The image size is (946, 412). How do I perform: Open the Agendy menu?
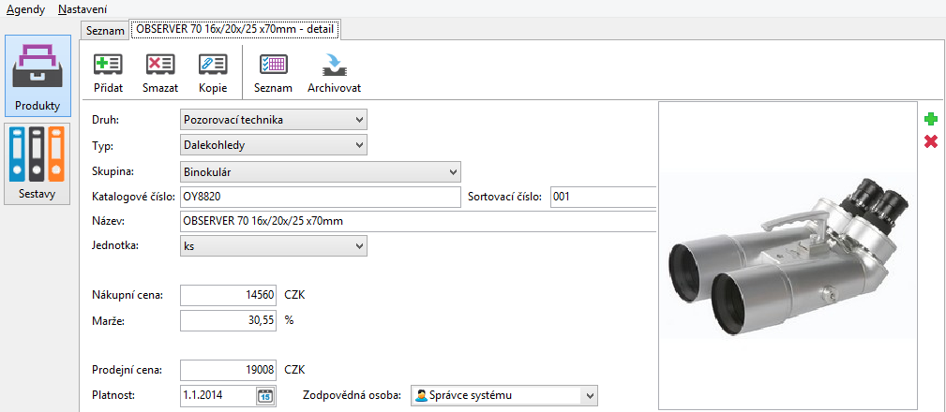pos(26,9)
